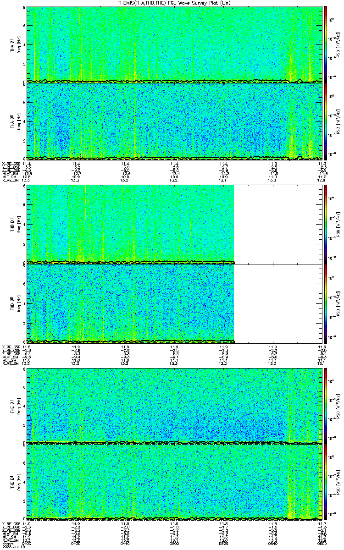Click the THD R_RE_SM ephemeris row label
The width and height of the screenshot is (344, 550).
(x=10, y=364)
